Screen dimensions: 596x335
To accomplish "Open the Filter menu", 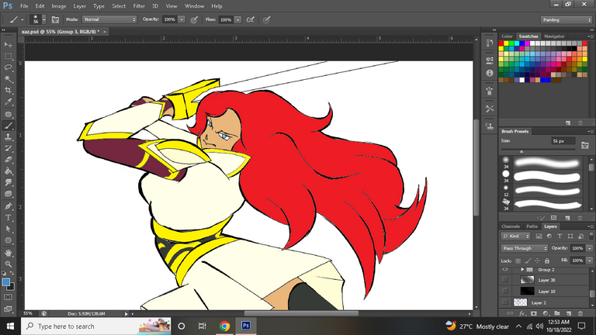I will tap(139, 6).
